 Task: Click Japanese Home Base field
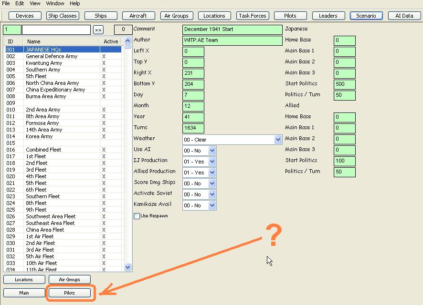(x=345, y=41)
